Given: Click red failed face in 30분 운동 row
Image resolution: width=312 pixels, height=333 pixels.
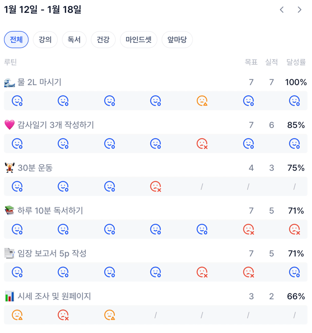Looking at the screenshot, I should tap(156, 186).
